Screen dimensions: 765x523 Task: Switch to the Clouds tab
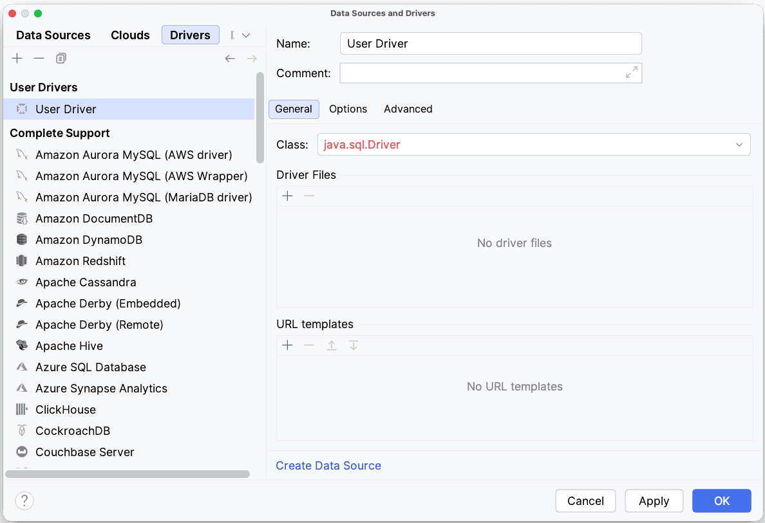coord(130,35)
